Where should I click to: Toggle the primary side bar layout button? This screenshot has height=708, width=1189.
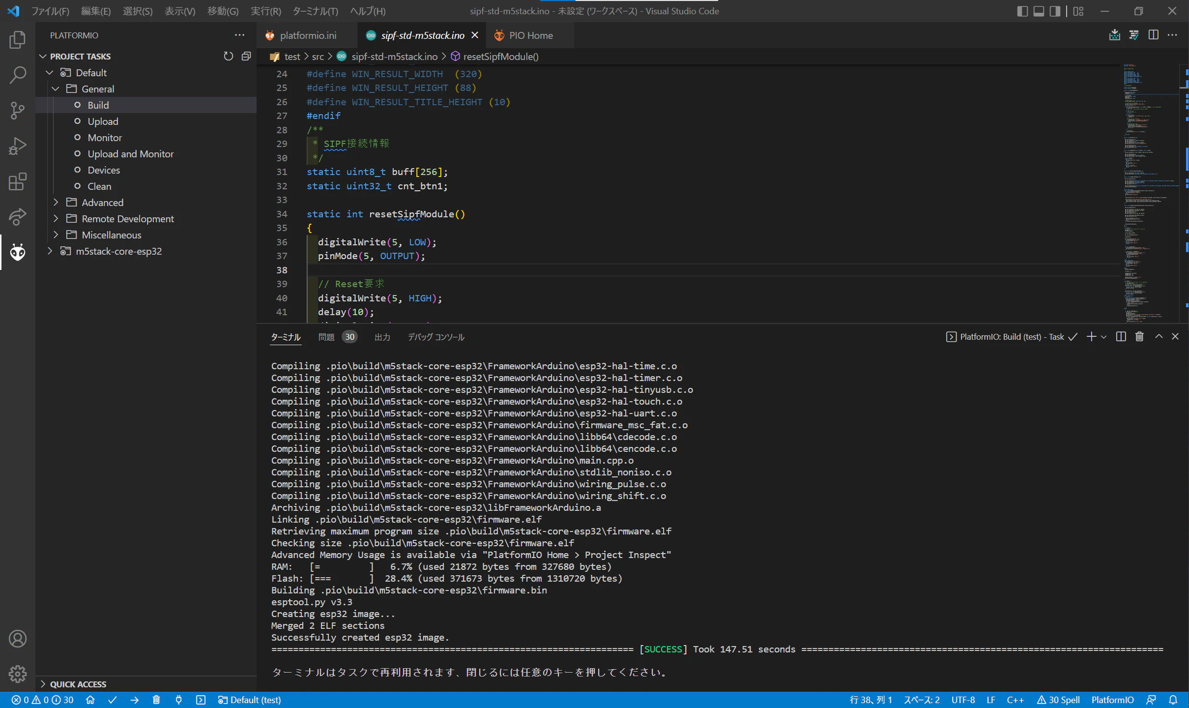(1022, 11)
